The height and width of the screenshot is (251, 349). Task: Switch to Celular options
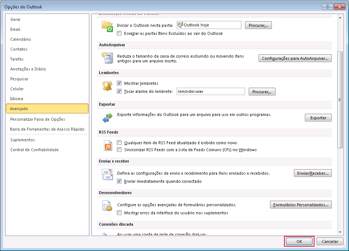click(x=47, y=89)
